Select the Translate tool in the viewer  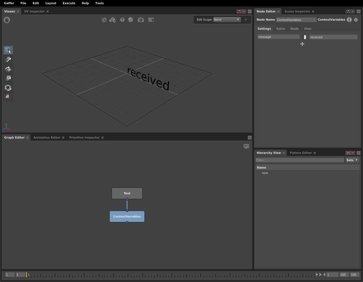tap(8, 60)
